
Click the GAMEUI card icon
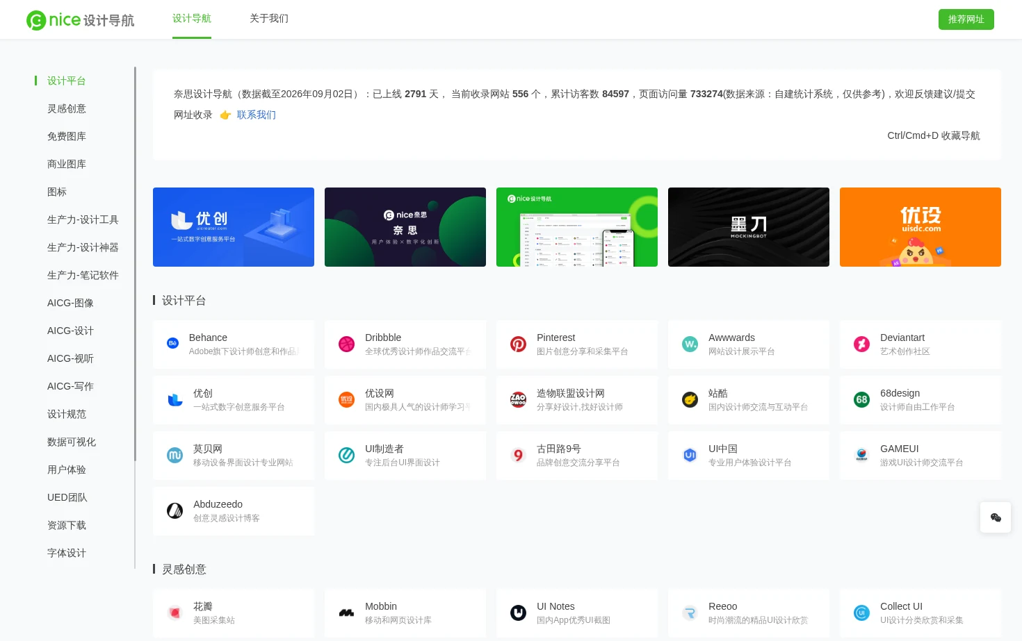861,455
